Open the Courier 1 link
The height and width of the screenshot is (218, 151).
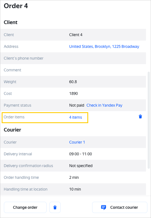coord(77,142)
